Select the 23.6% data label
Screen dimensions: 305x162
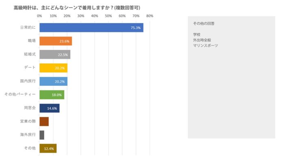tap(64, 41)
